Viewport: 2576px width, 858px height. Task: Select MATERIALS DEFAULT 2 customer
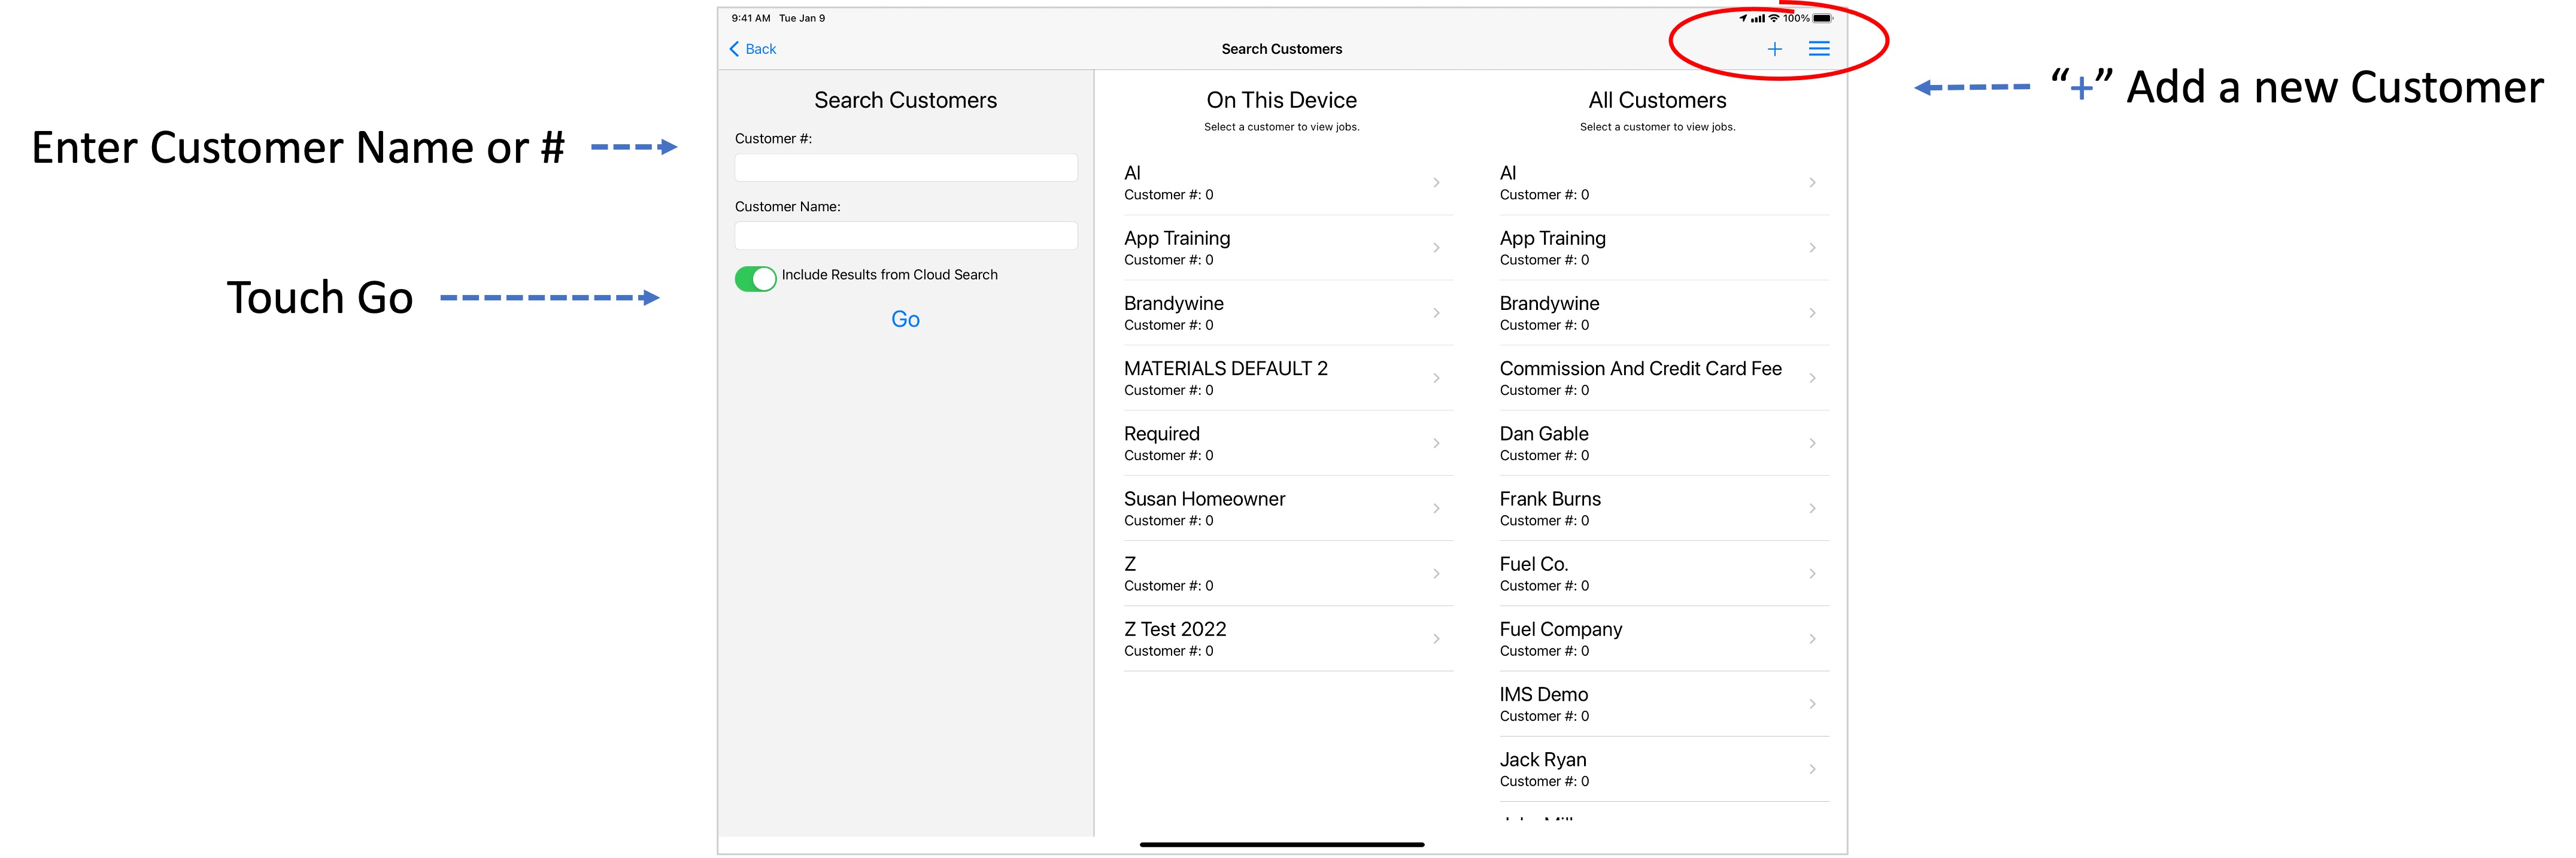click(x=1288, y=378)
